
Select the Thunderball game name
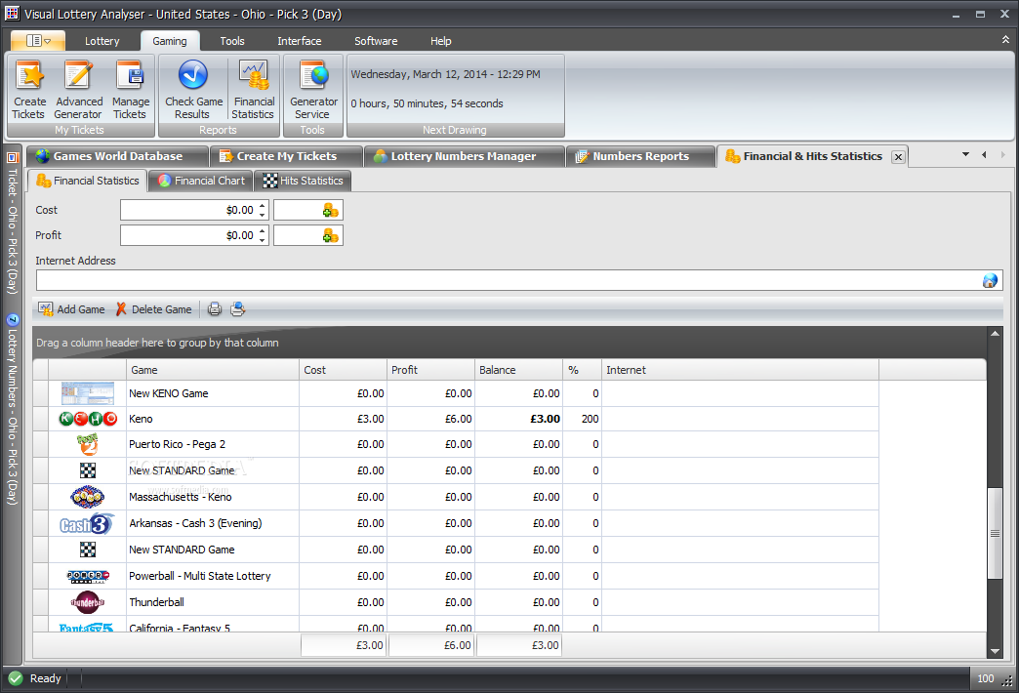156,602
